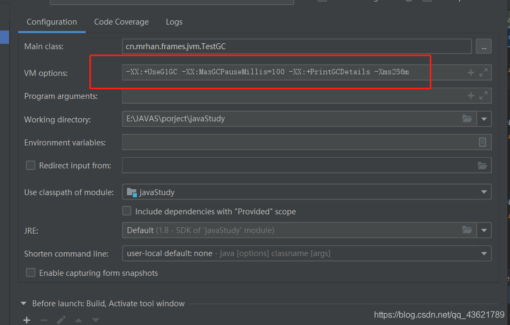Switch to the Code Coverage tab

point(121,22)
